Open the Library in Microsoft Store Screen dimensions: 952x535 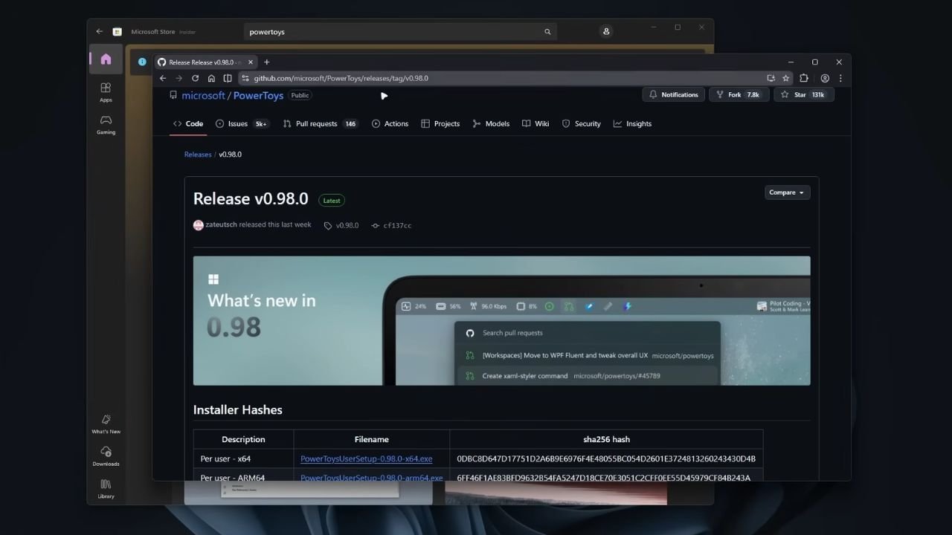(106, 488)
